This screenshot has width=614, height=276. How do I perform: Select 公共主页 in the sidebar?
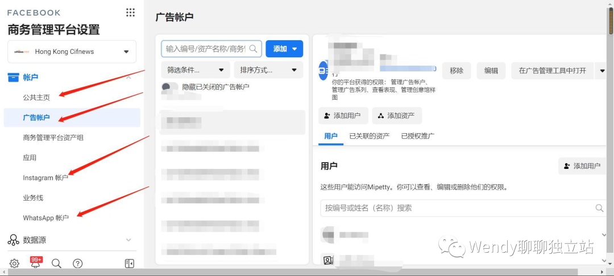click(x=36, y=97)
